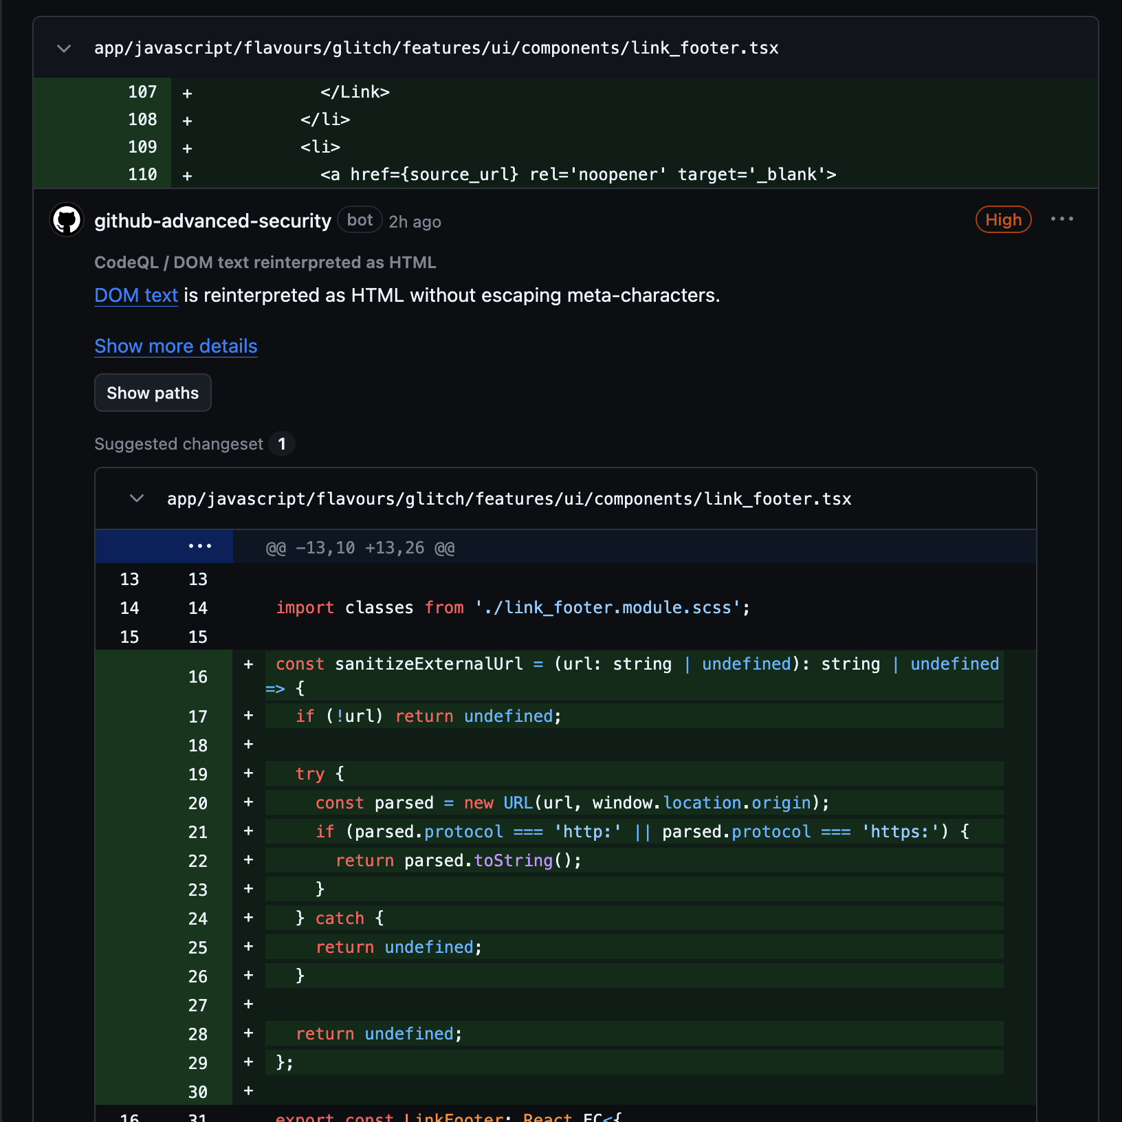Click the High severity label
Screen dimensions: 1122x1122
click(1003, 220)
